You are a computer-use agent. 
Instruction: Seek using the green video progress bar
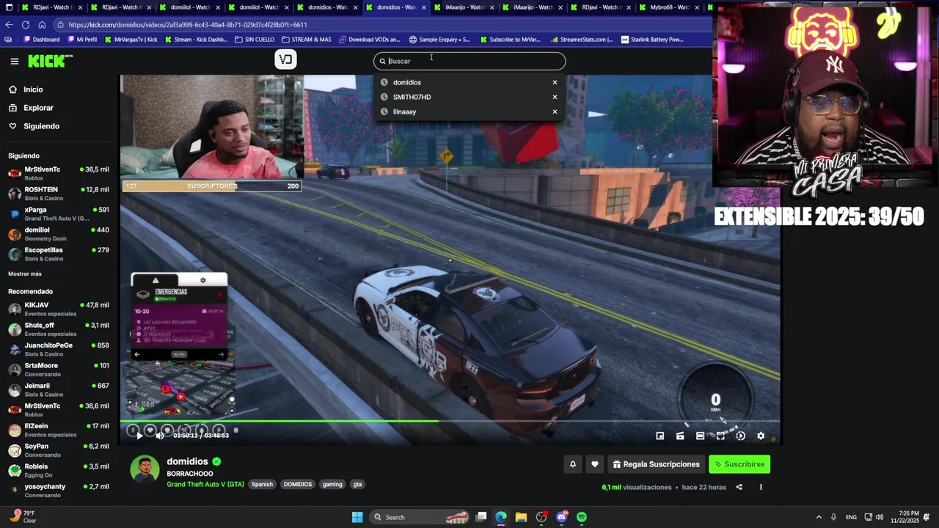pyautogui.click(x=450, y=421)
